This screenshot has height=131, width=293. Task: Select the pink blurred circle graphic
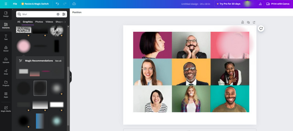[24, 46]
